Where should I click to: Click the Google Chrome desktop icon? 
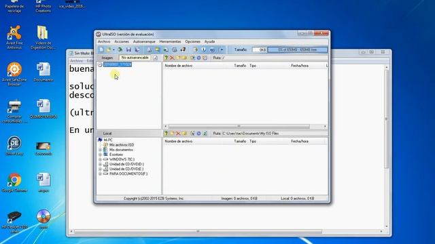(x=14, y=182)
